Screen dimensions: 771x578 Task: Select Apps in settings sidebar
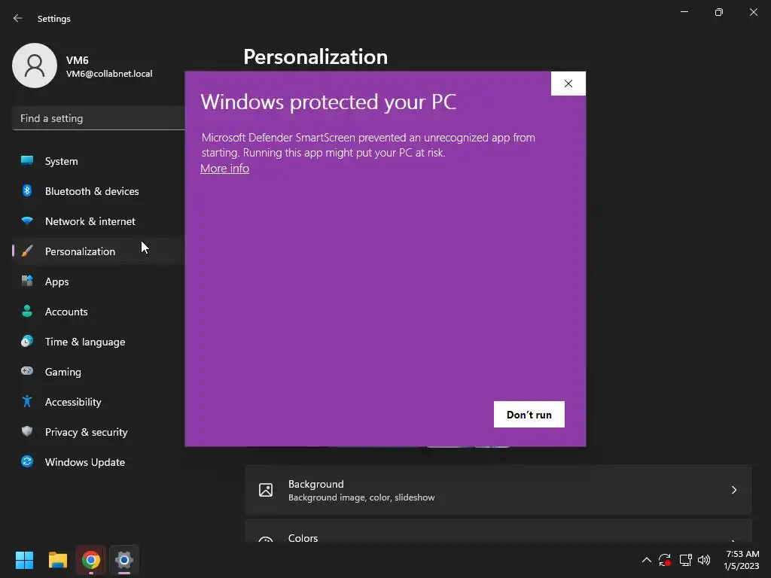point(99,281)
